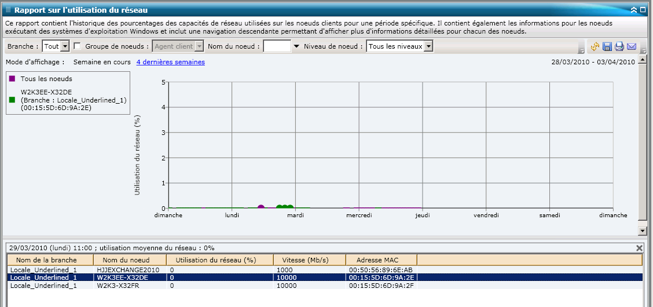
Task: Click MAC address 00:15:5D:6D:9A:2E in table
Action: 381,277
